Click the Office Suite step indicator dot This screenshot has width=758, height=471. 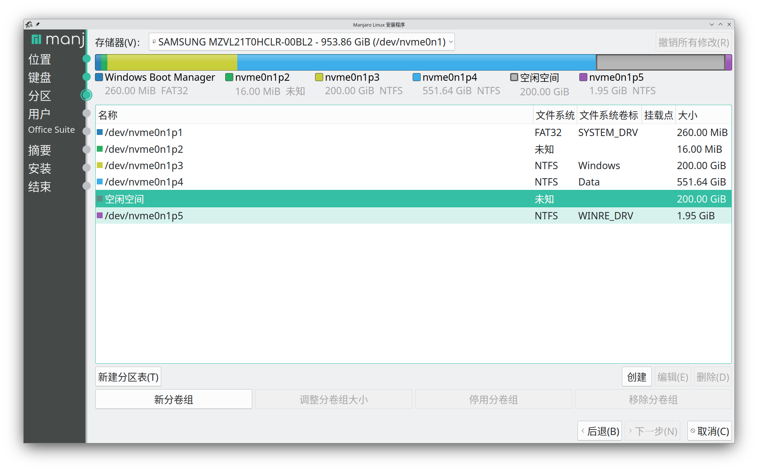[86, 131]
